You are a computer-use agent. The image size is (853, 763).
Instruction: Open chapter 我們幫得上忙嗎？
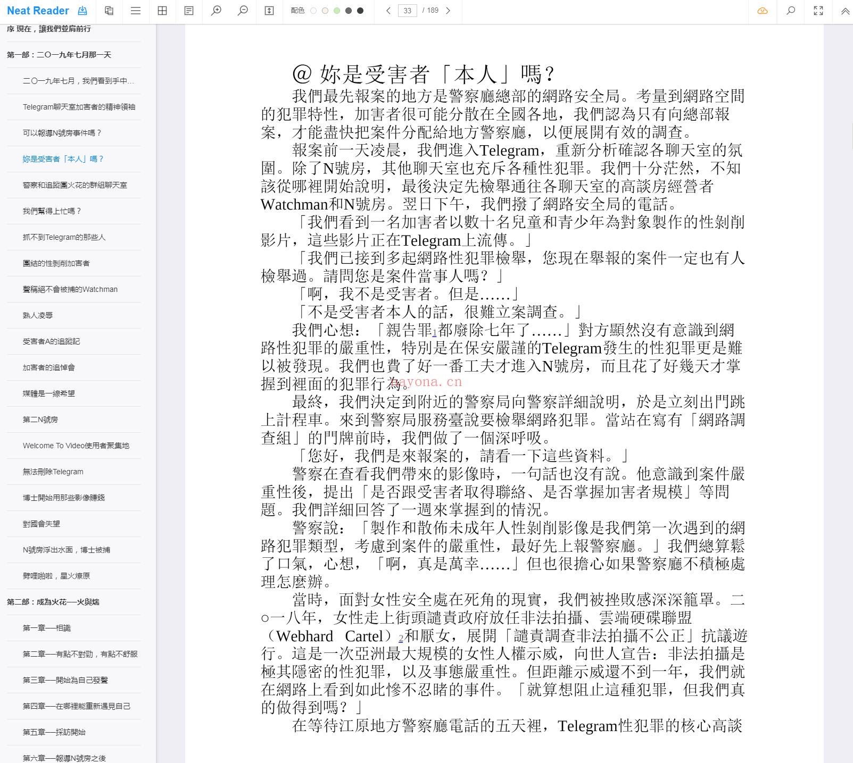tap(52, 211)
